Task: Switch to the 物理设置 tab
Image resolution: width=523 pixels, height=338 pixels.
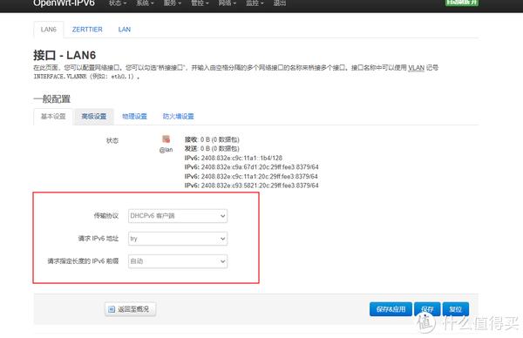Action: click(134, 117)
